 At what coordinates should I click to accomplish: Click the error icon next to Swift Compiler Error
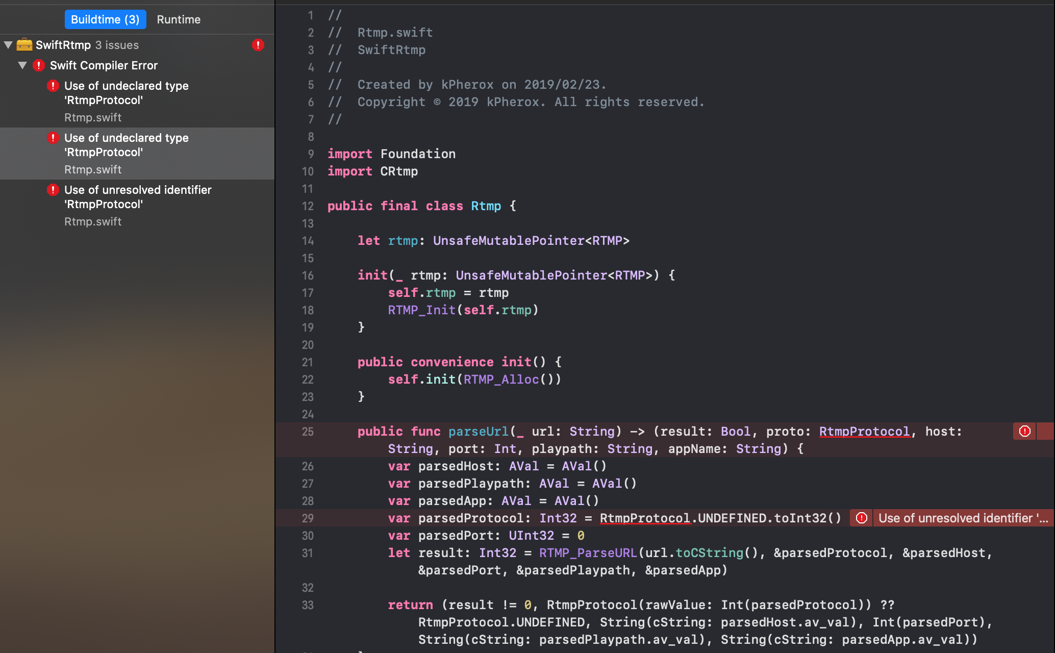[39, 65]
